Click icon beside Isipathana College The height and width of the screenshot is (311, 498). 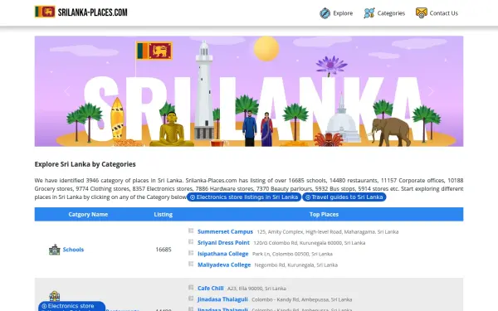pyautogui.click(x=191, y=253)
